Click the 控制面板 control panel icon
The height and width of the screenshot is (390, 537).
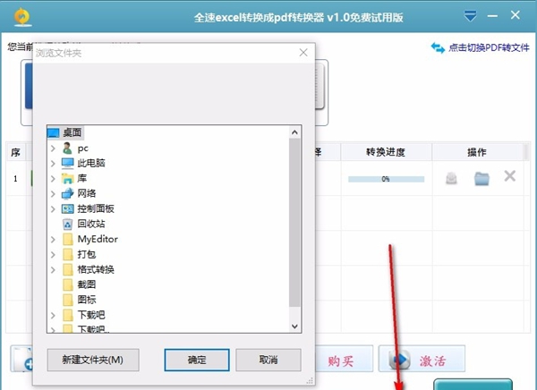coord(67,208)
